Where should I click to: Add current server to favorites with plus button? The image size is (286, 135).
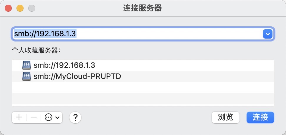tap(19, 117)
